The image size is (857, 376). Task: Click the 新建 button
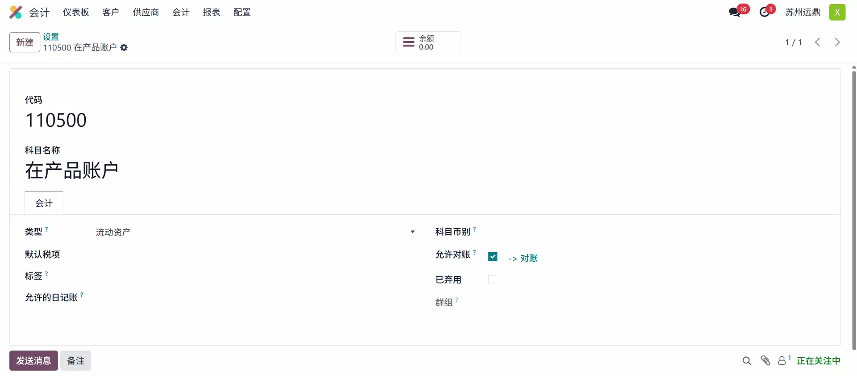click(25, 42)
